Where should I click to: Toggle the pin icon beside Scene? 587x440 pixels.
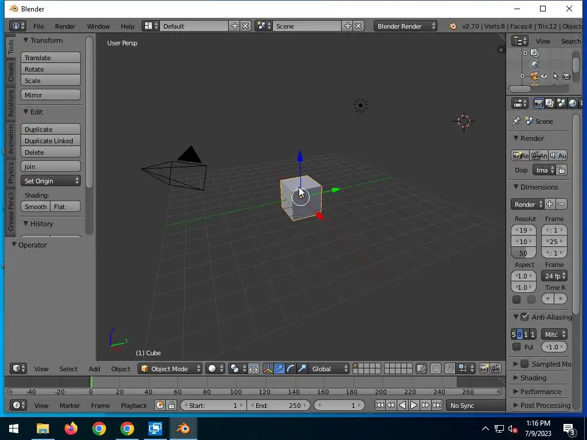516,121
